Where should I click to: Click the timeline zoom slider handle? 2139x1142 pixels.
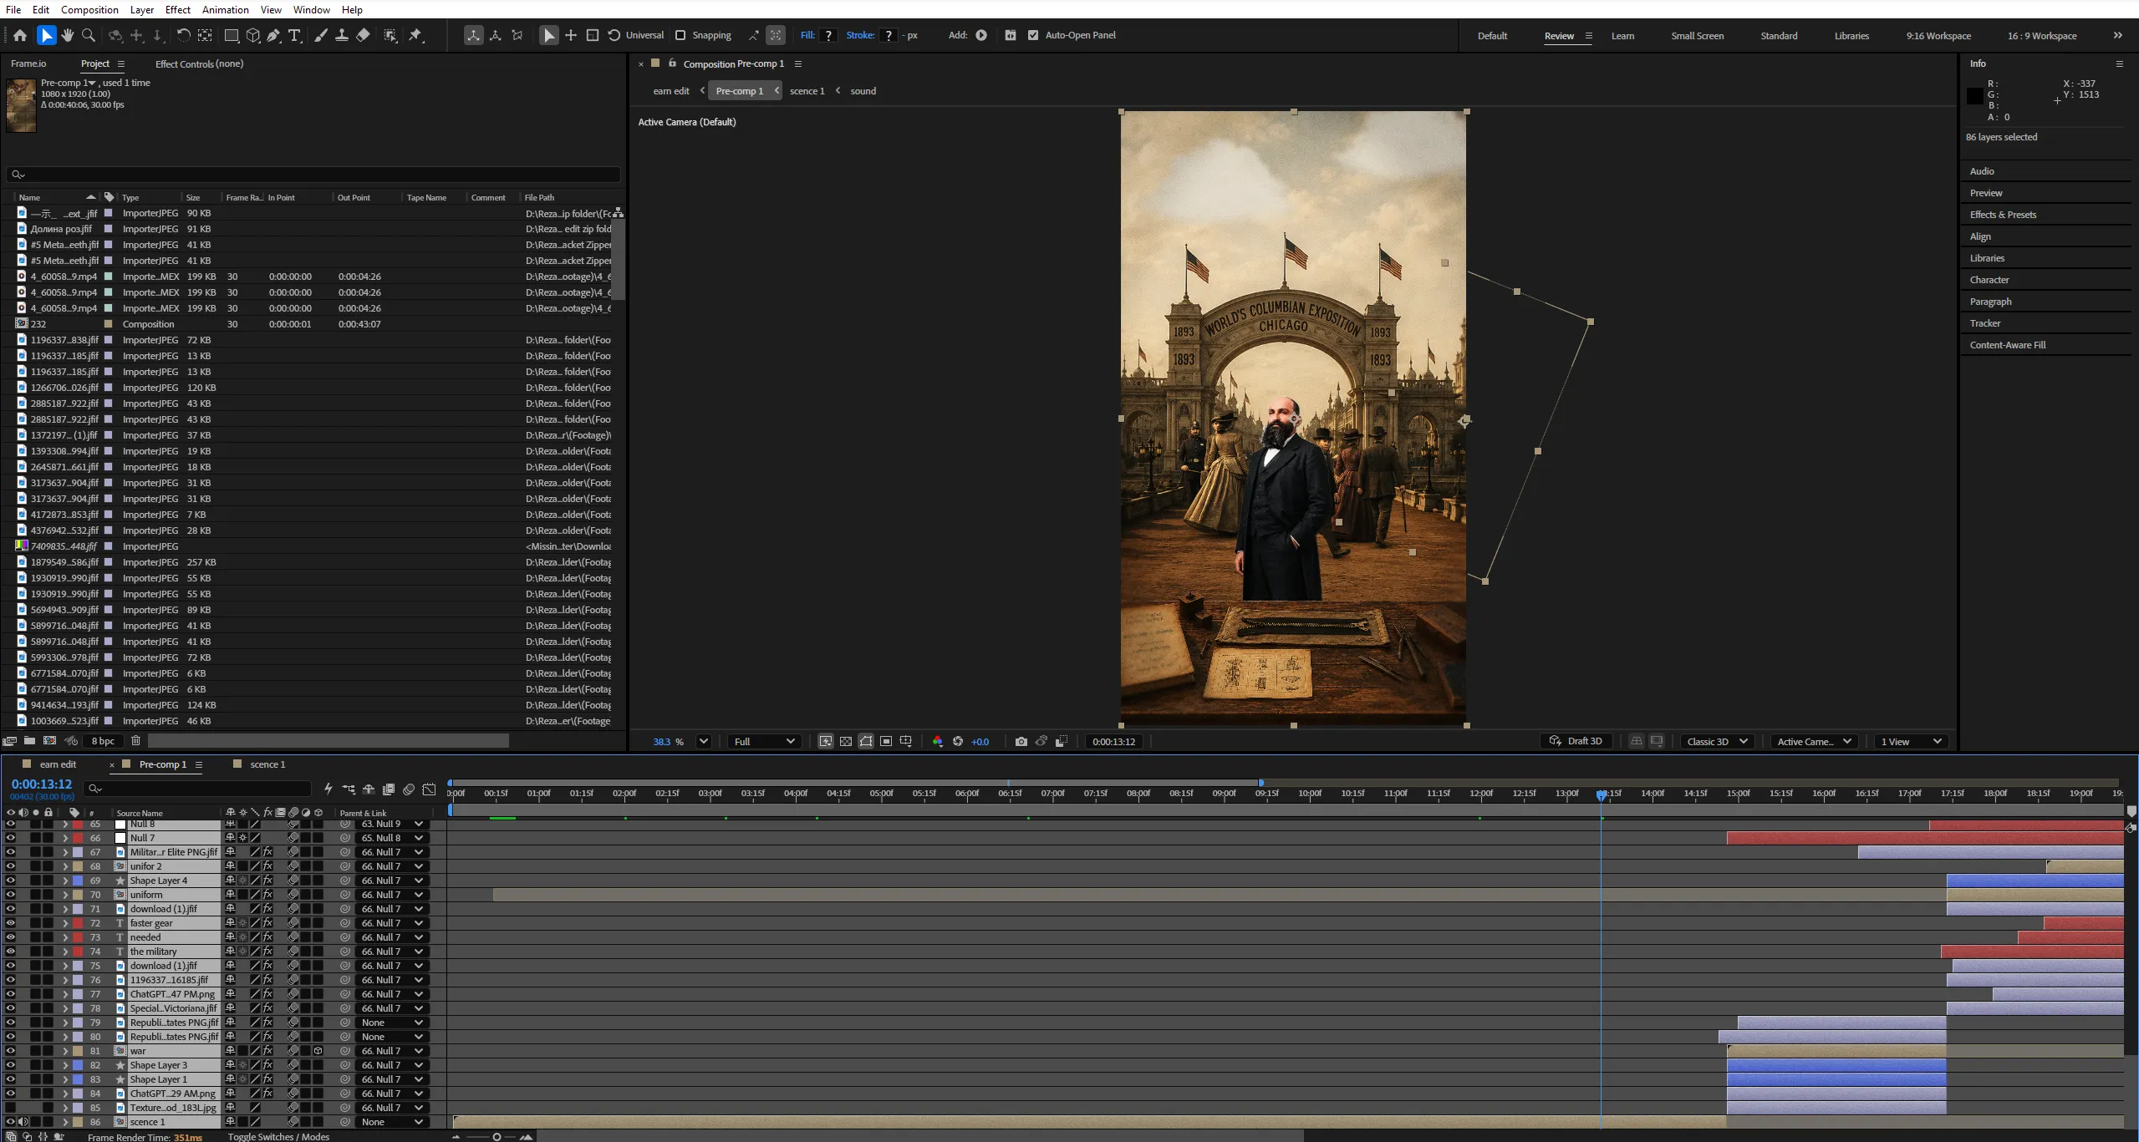[x=497, y=1136]
